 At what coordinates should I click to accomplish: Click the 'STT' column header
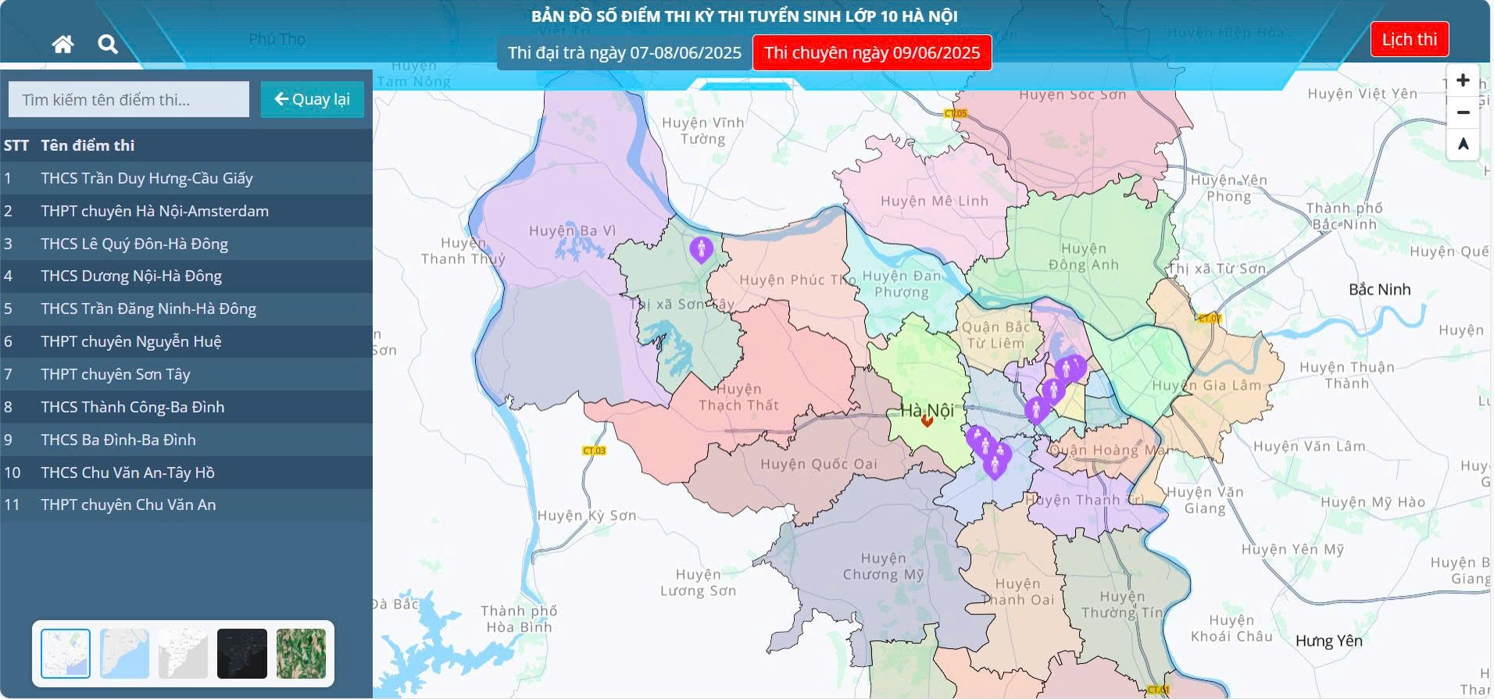(x=16, y=145)
